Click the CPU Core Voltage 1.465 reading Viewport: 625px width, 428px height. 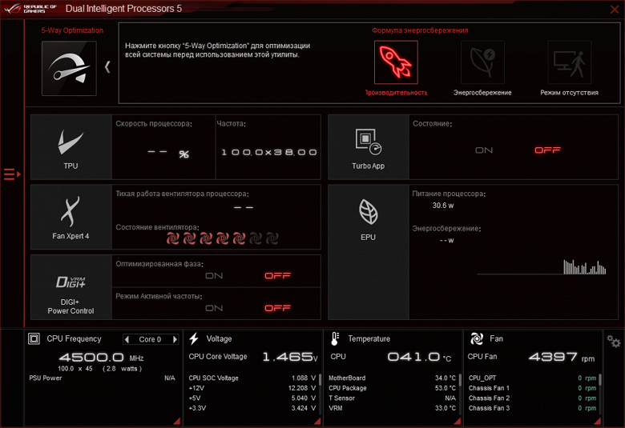coord(290,357)
